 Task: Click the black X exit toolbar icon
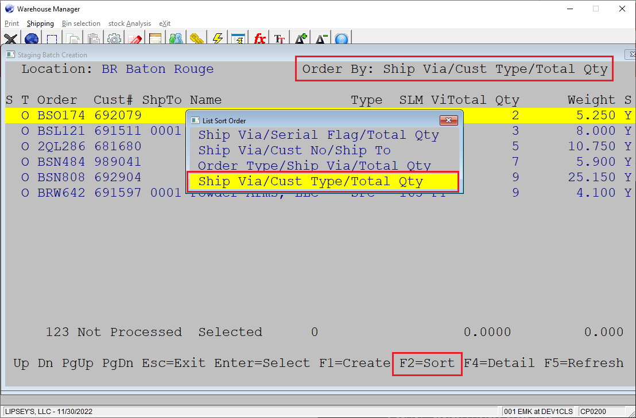(10, 38)
